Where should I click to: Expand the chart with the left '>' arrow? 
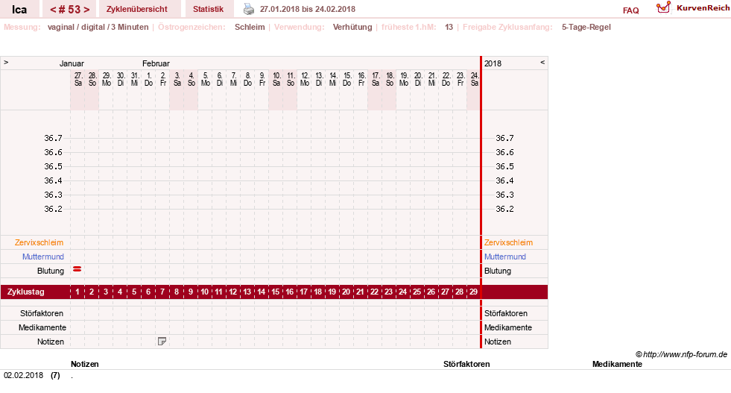(x=6, y=62)
